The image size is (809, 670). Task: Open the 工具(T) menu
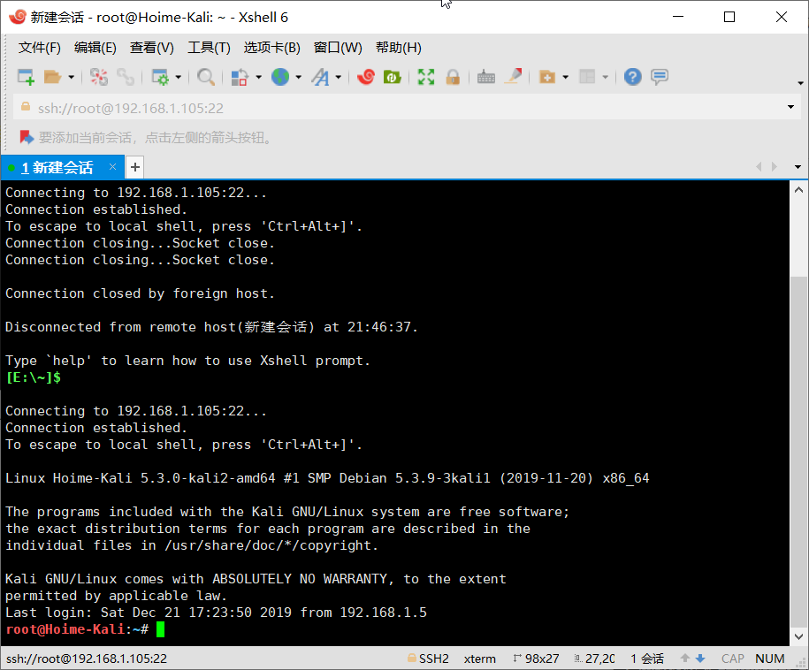pyautogui.click(x=209, y=48)
